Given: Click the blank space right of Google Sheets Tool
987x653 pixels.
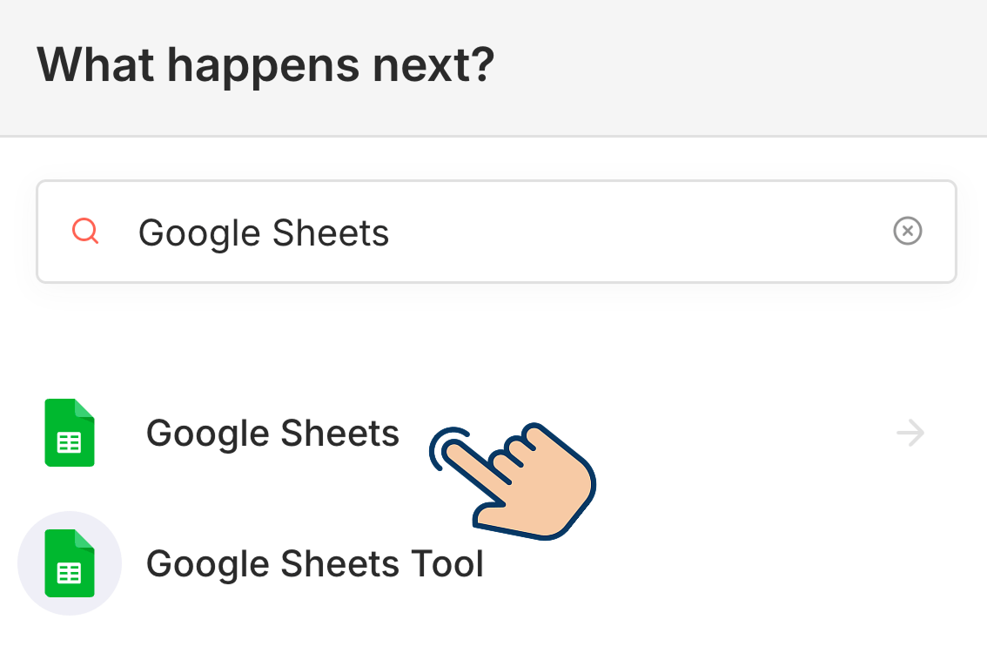Looking at the screenshot, I should point(740,563).
